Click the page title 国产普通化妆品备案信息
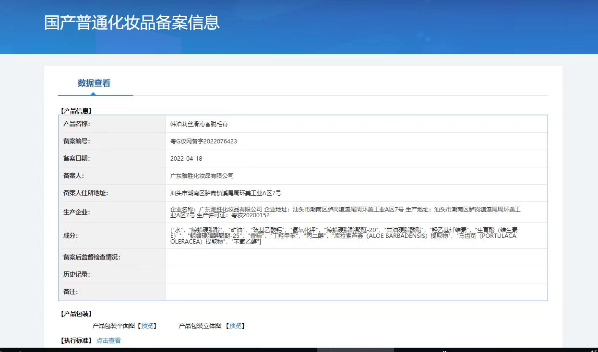Screen dimensions: 598x352 click(132, 23)
